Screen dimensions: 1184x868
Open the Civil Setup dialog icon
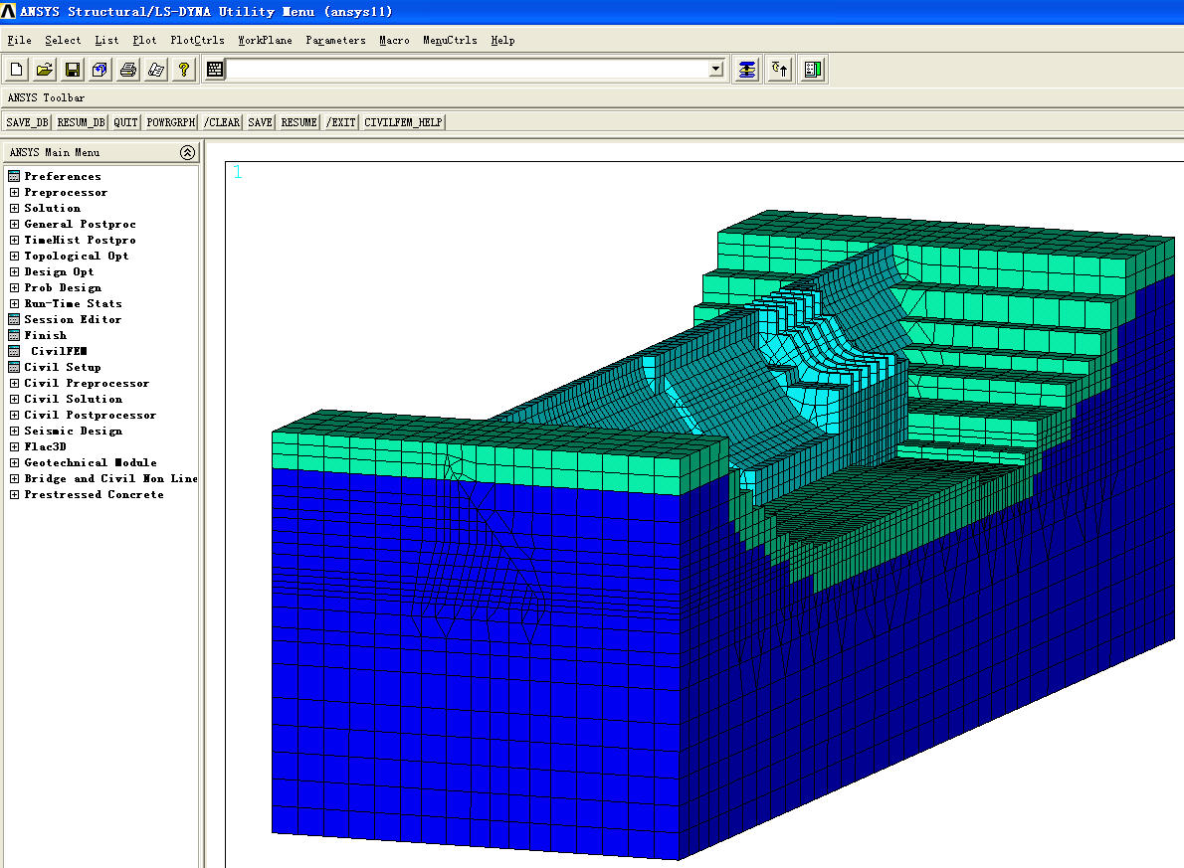(14, 368)
